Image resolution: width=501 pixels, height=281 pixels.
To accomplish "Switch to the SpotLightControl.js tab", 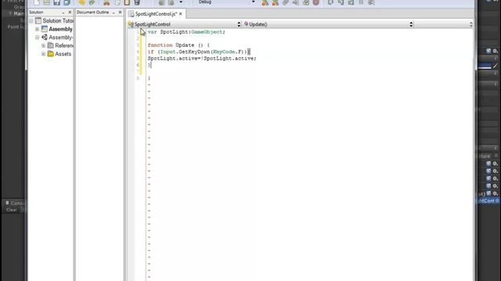I will (x=156, y=14).
